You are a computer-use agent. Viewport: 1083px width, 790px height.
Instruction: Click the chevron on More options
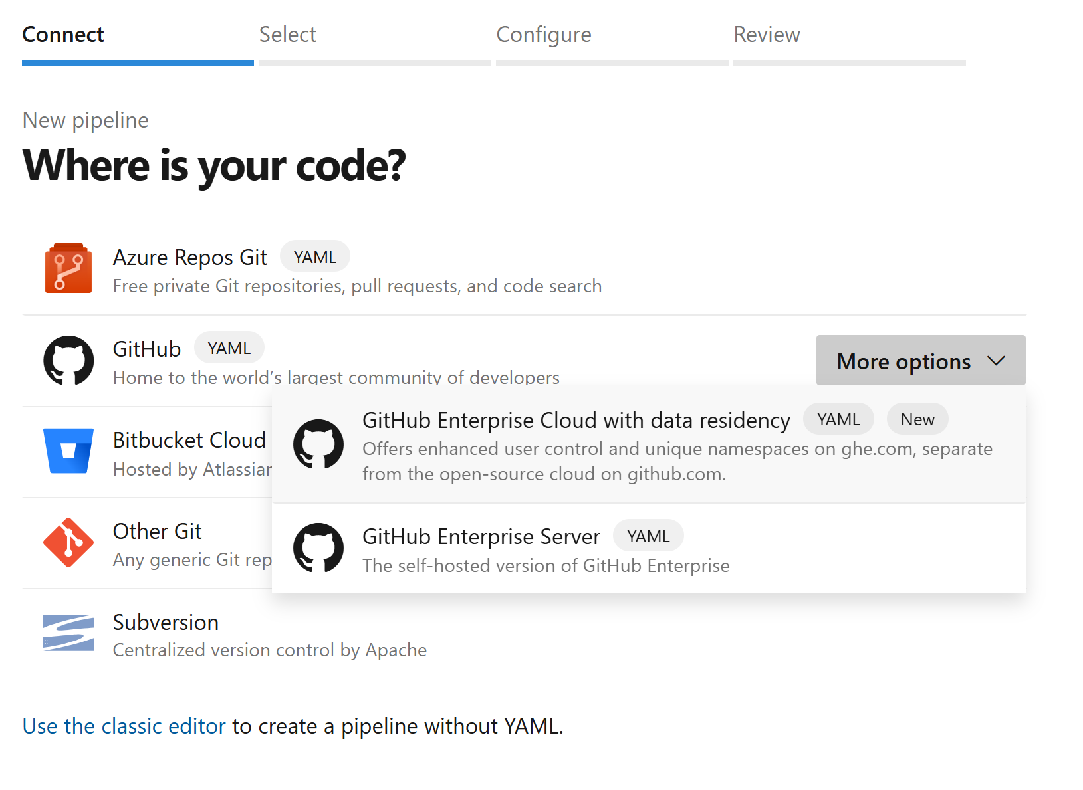[997, 361]
